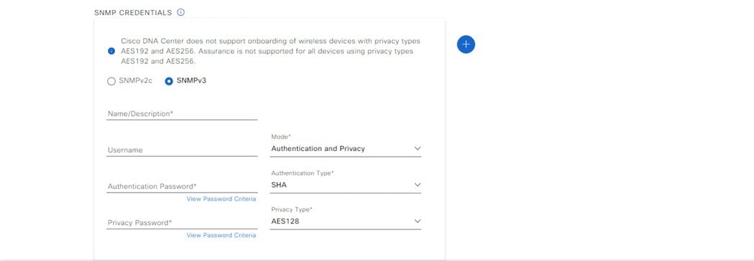Focus the Name/Description input field
This screenshot has width=754, height=261.
(182, 114)
